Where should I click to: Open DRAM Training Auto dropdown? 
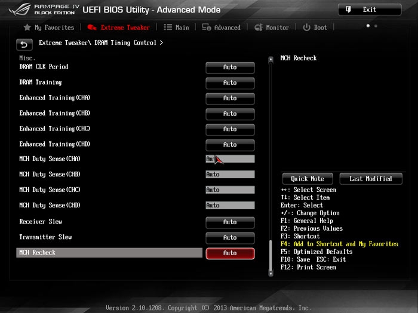(x=230, y=83)
